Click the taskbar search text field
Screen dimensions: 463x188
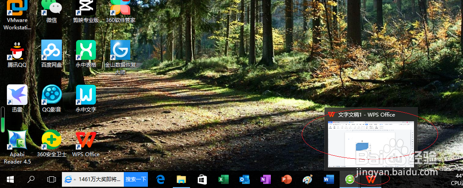coord(99,179)
